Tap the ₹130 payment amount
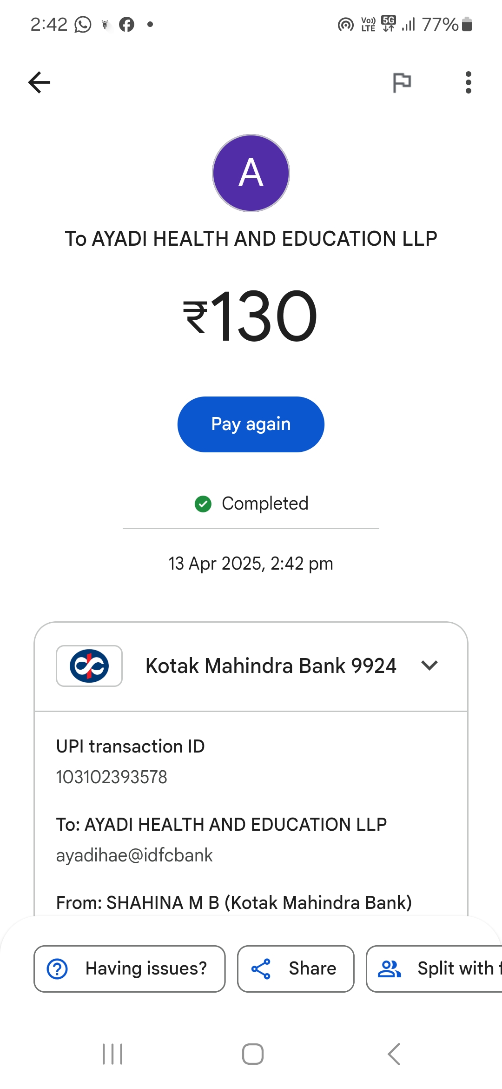 (251, 316)
